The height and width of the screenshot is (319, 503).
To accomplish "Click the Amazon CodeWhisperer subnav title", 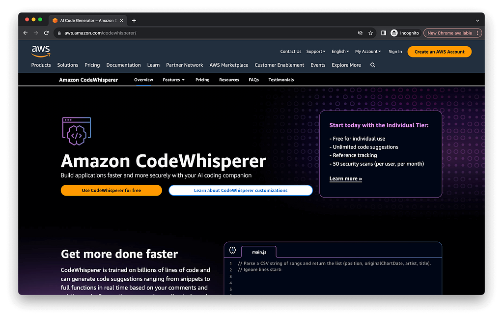I will pos(88,80).
